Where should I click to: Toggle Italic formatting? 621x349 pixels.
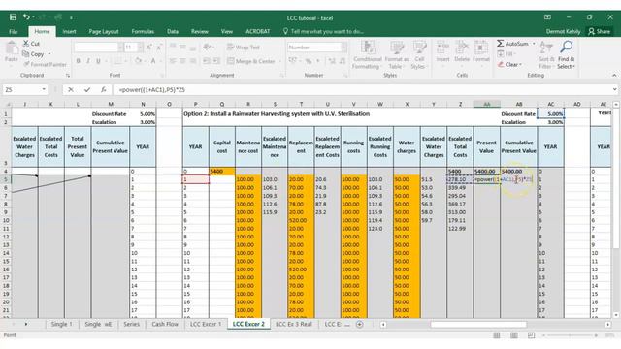(88, 61)
